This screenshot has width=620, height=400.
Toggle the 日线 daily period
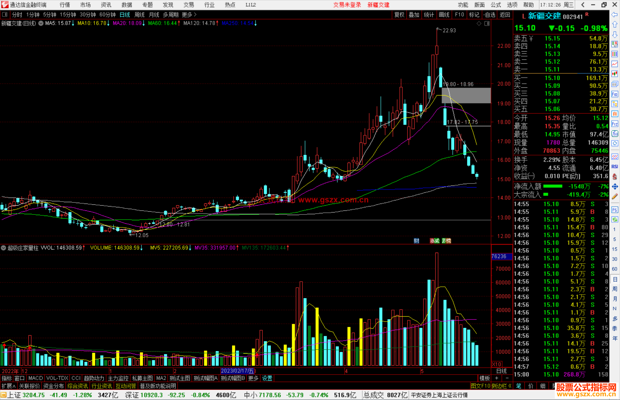click(x=125, y=15)
